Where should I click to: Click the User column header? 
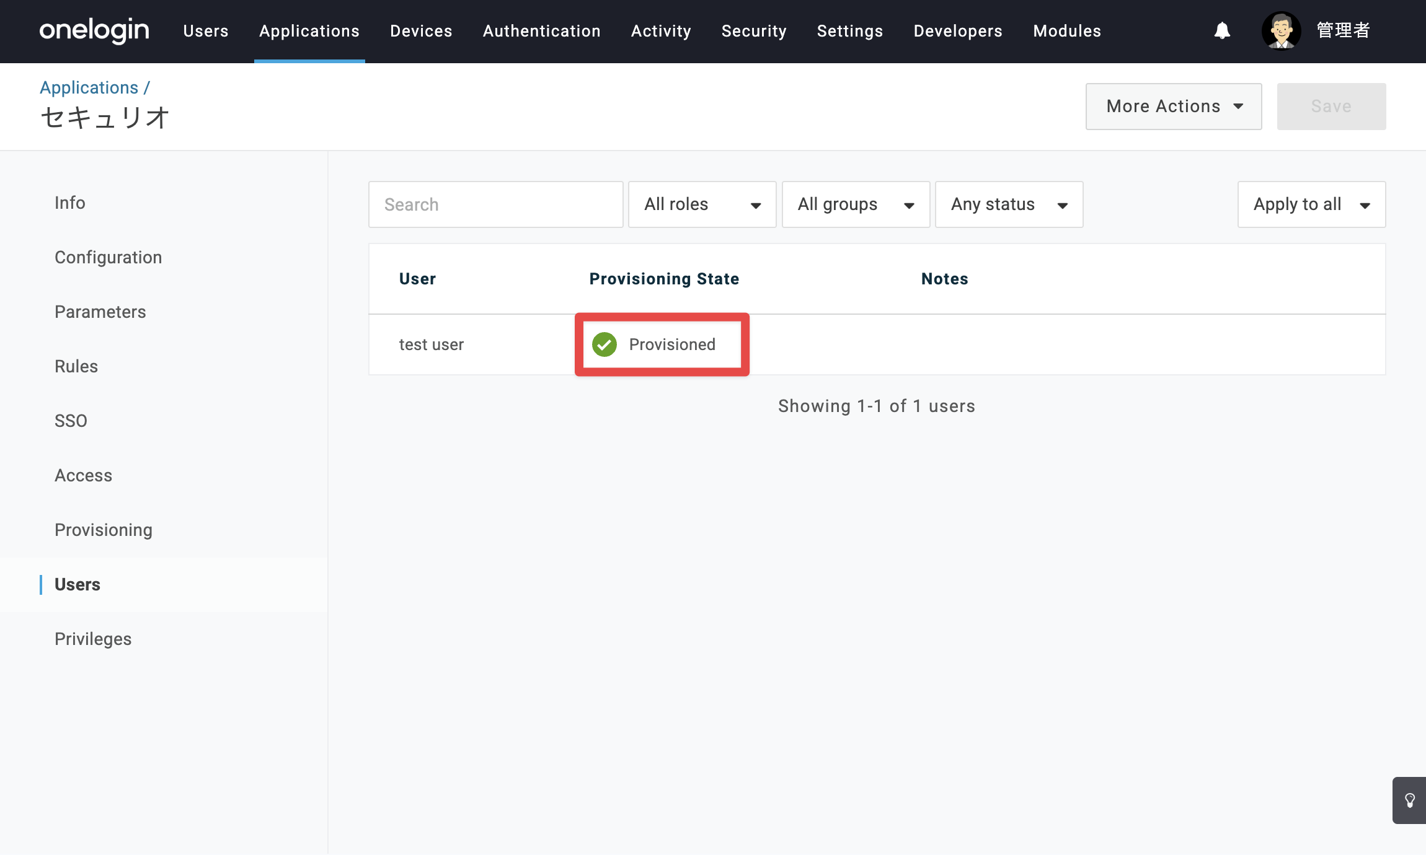pos(418,279)
